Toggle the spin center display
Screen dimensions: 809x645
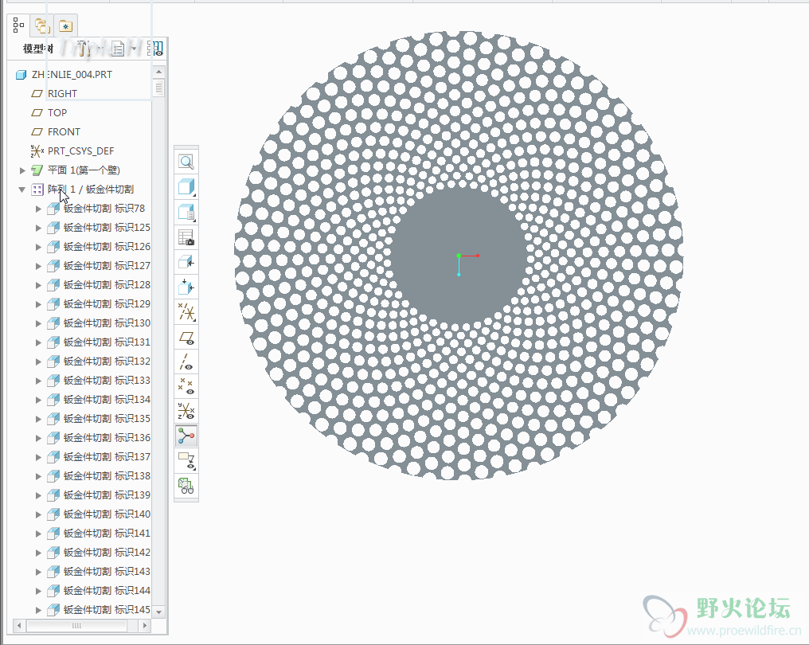[x=186, y=436]
